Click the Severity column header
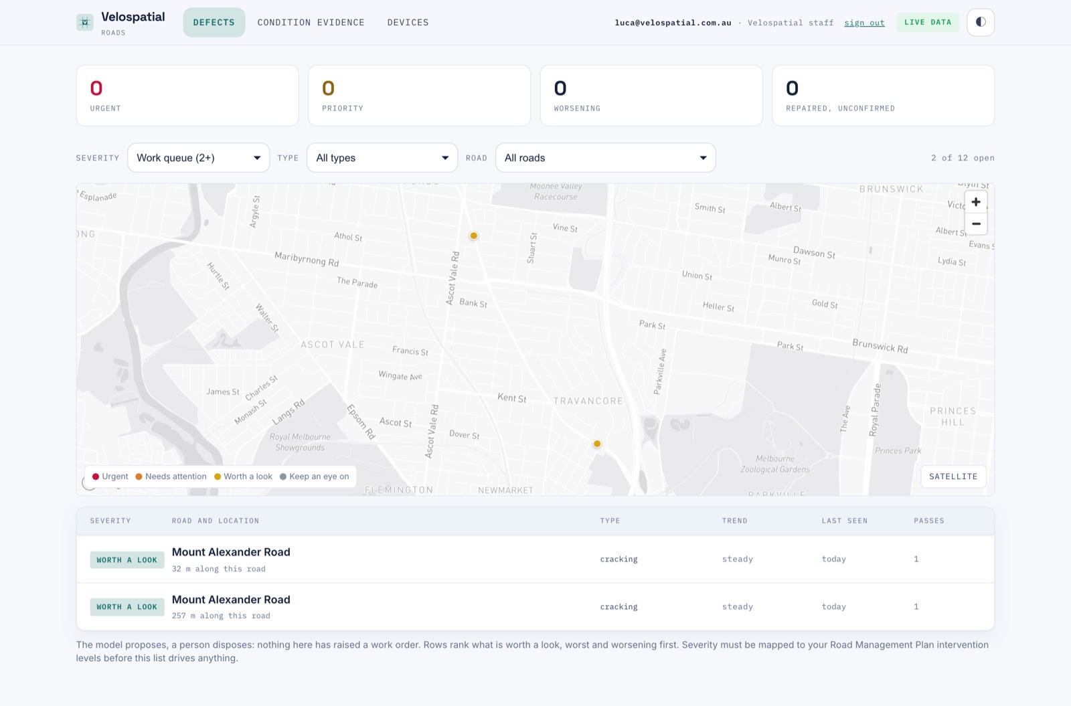 click(110, 521)
